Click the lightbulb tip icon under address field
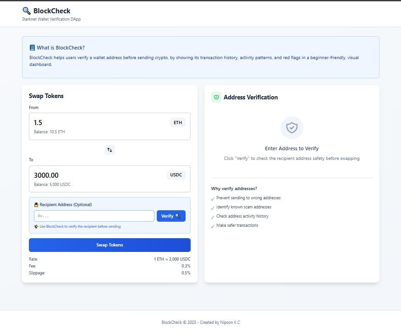Screen dimensions: 401x333 36,226
